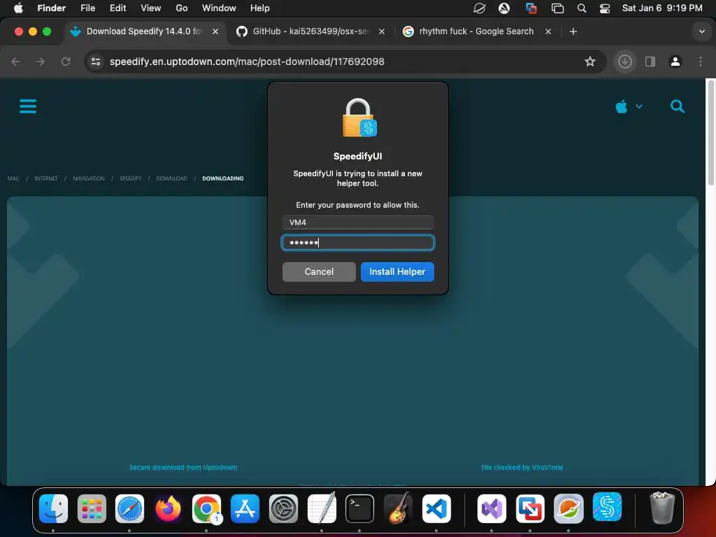This screenshot has width=716, height=537.
Task: Open TextEdit from the Dock
Action: 322,509
